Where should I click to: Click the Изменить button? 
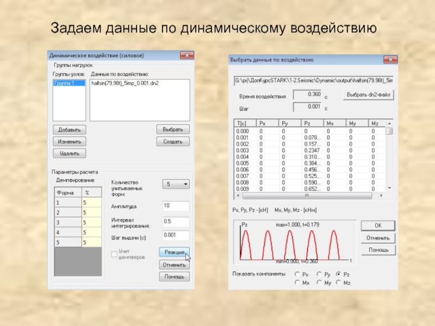69,141
